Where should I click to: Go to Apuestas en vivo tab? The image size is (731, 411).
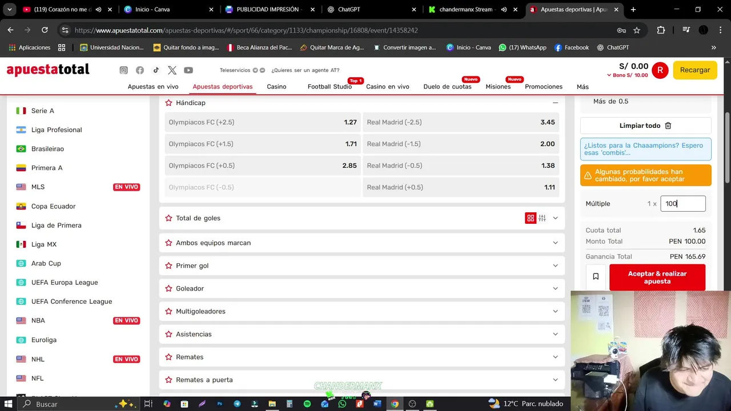[x=153, y=87]
